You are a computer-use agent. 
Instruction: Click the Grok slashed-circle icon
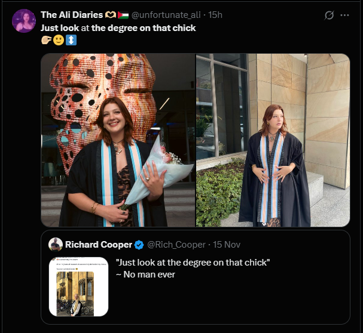328,15
